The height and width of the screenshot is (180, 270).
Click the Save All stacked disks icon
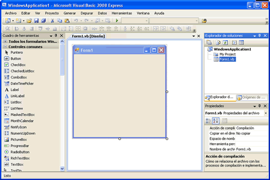[44, 21]
